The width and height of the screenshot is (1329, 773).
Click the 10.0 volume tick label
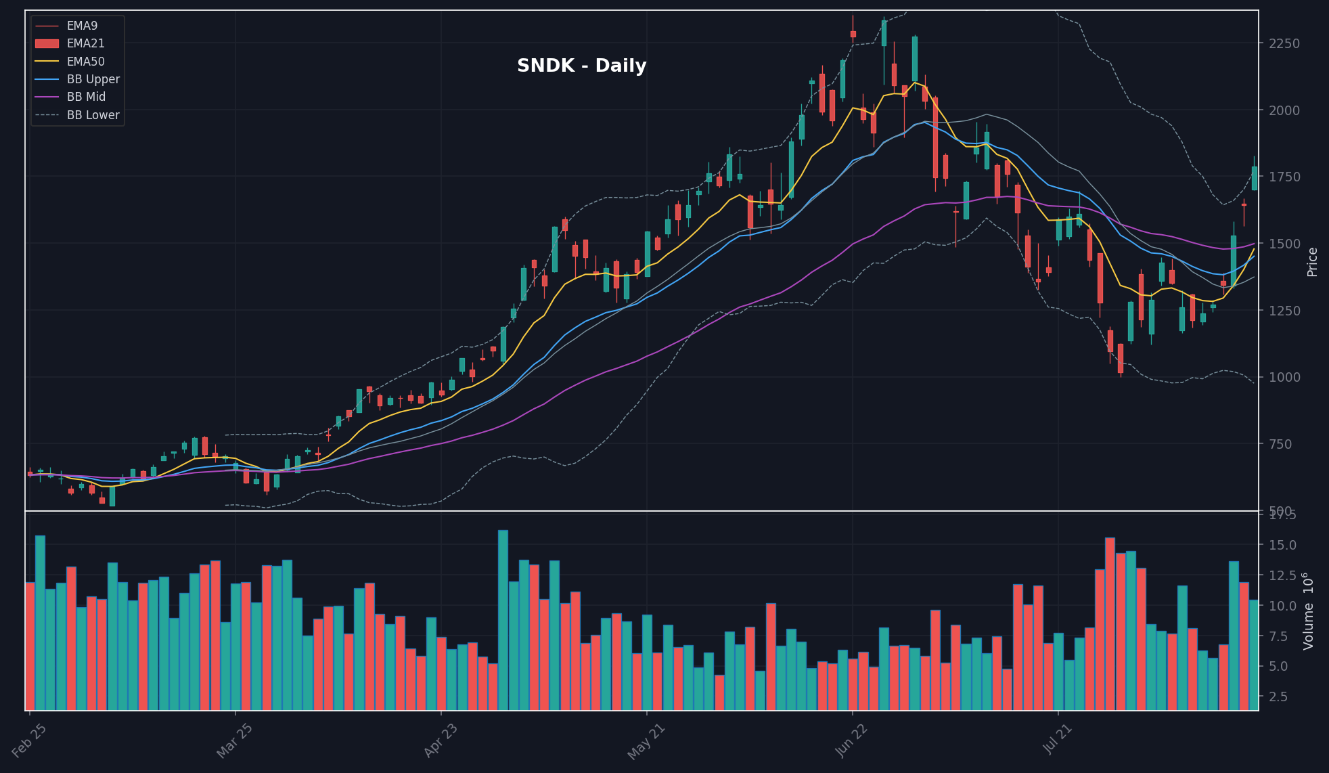(x=1282, y=606)
